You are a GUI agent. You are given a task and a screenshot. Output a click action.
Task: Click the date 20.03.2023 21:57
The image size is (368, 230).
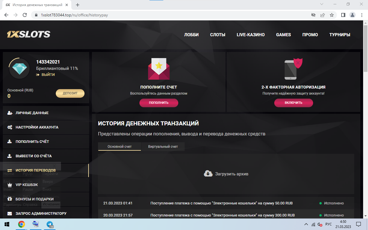[x=118, y=215]
